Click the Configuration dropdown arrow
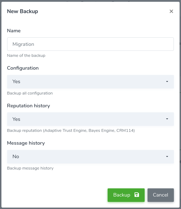 167,81
